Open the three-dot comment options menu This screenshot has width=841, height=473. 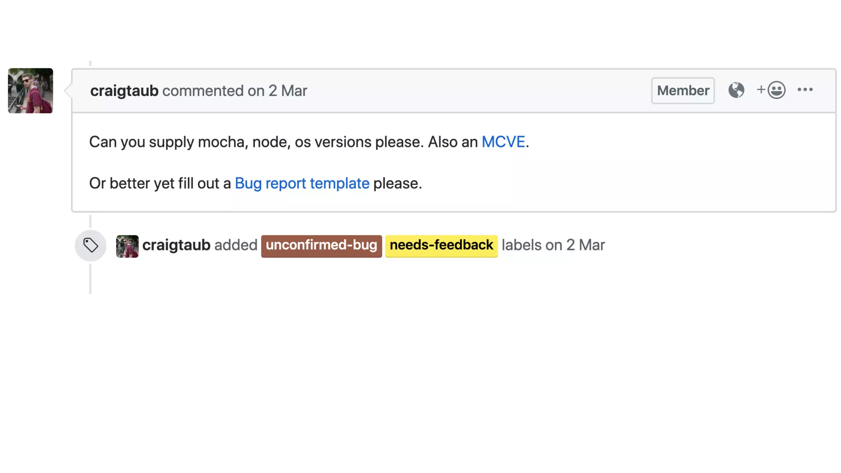click(x=805, y=90)
